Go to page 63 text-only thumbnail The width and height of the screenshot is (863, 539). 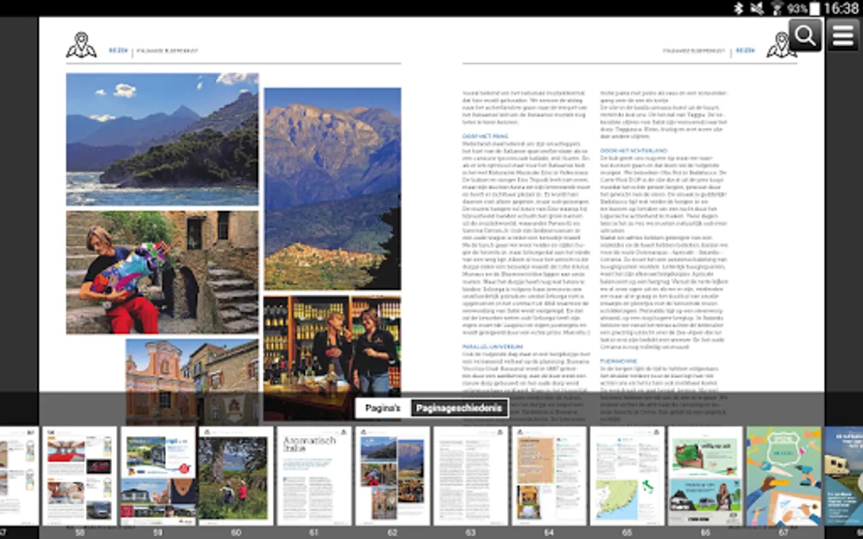pyautogui.click(x=470, y=476)
